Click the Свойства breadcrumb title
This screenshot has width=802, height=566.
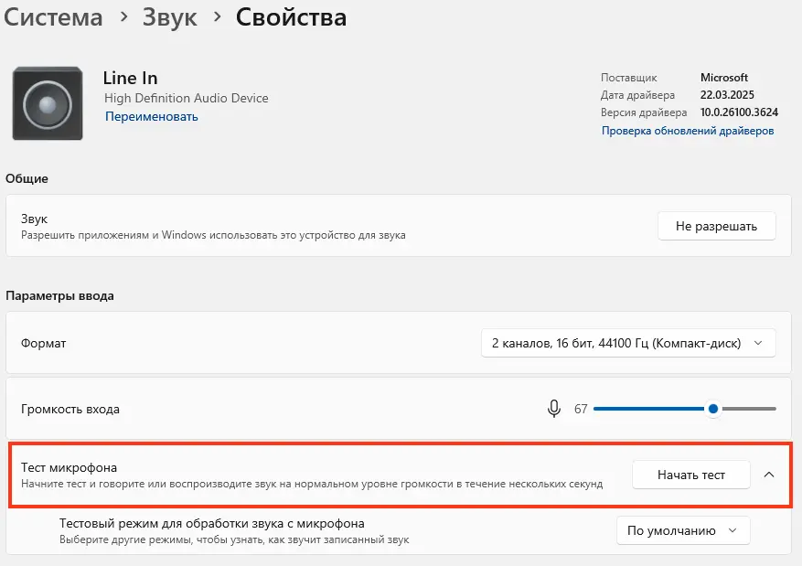(x=291, y=17)
